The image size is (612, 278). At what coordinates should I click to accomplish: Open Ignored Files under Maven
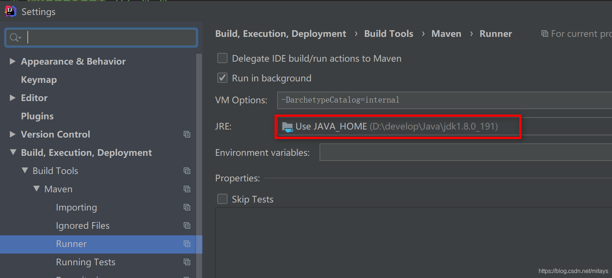83,225
